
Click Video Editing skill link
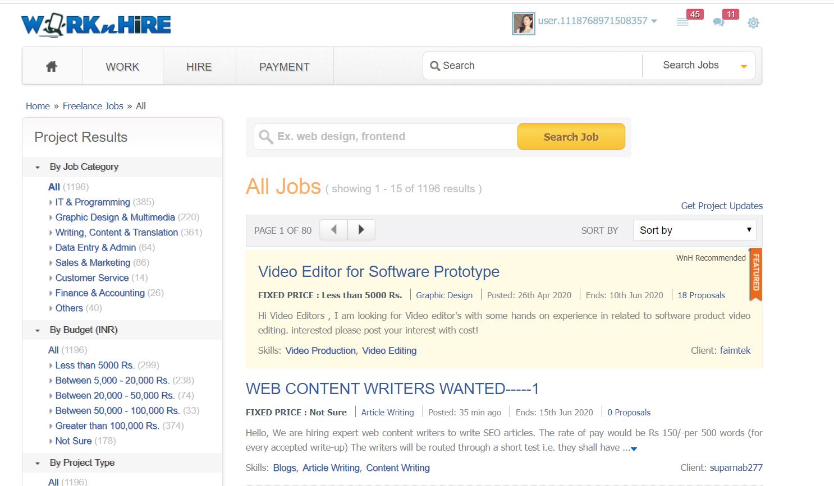389,350
